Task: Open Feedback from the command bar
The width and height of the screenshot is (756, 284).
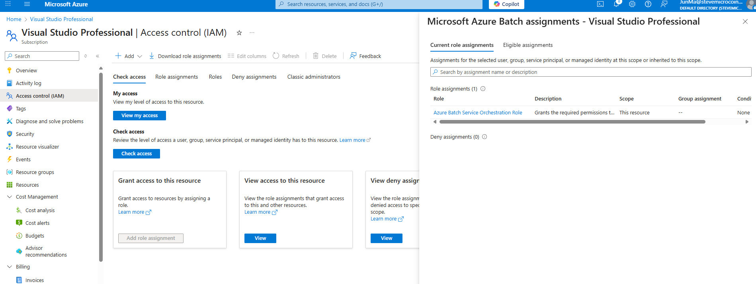Action: point(365,56)
